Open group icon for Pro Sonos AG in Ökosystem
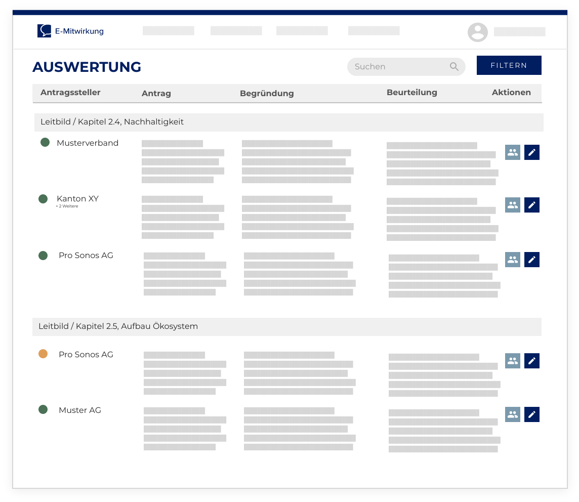 click(x=513, y=361)
